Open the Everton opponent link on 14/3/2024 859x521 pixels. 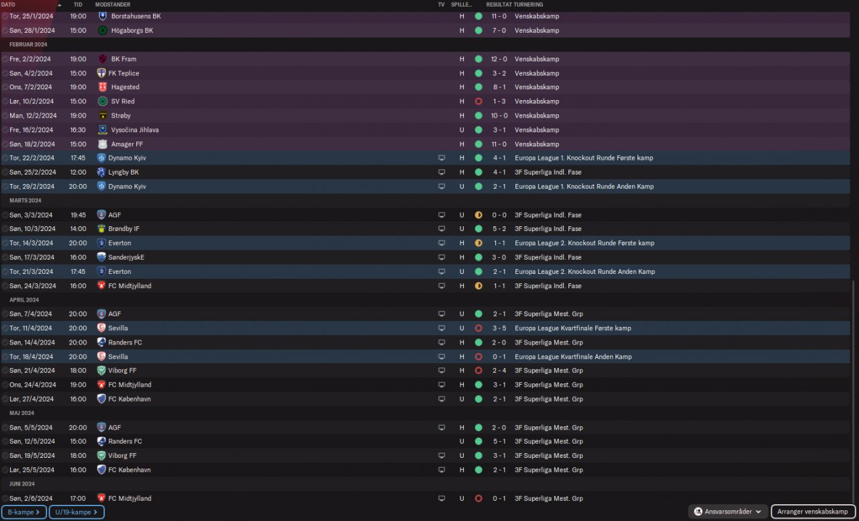(119, 243)
